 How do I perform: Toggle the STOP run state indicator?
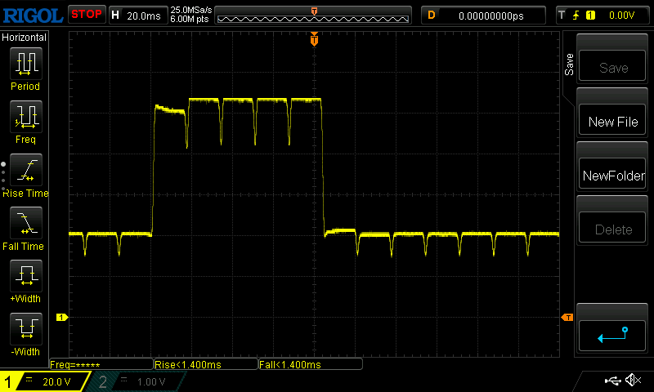pos(86,14)
